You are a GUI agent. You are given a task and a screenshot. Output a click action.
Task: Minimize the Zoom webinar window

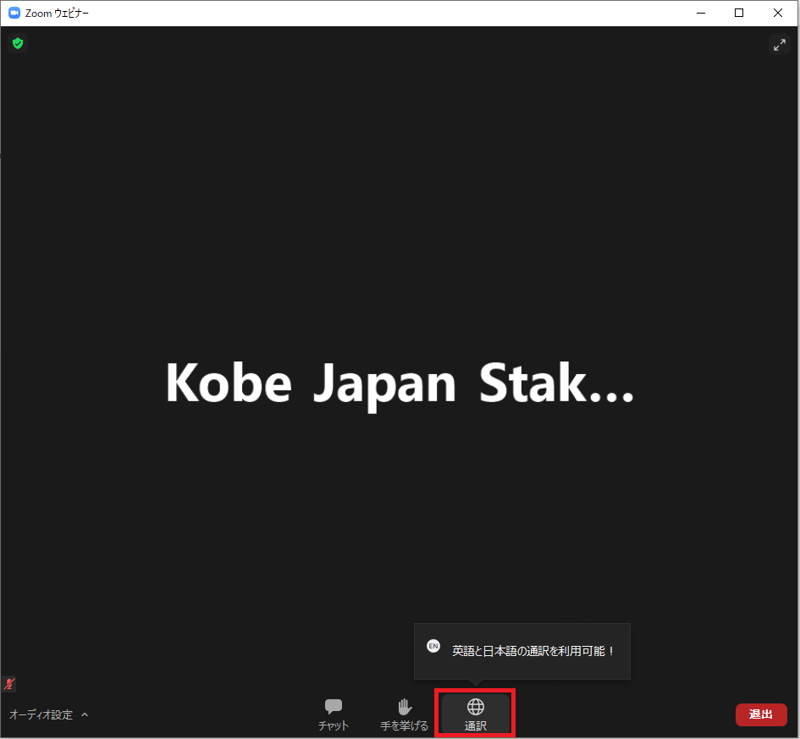tap(700, 13)
